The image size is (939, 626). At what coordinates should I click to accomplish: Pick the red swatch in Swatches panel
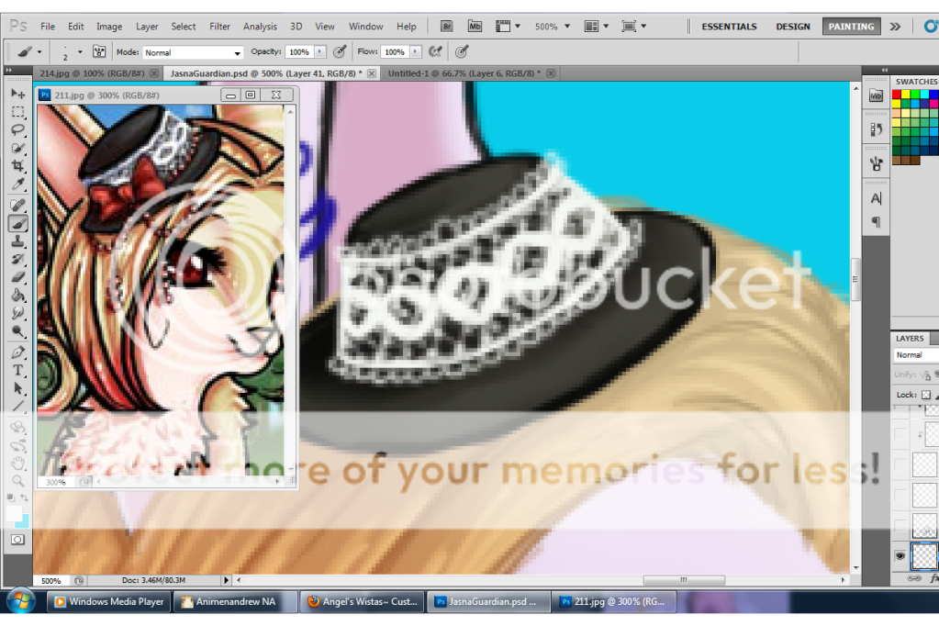click(898, 95)
